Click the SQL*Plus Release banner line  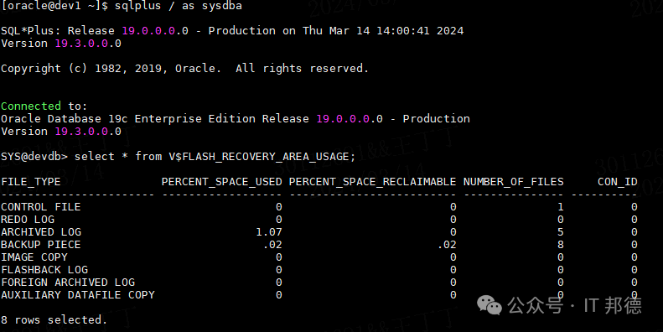tap(232, 31)
